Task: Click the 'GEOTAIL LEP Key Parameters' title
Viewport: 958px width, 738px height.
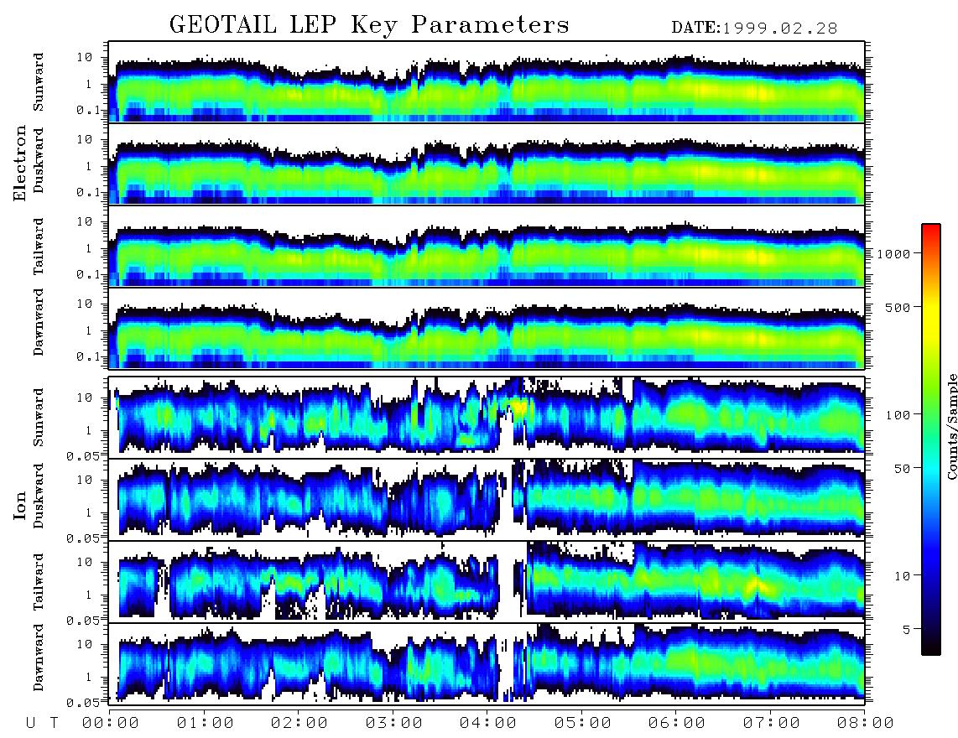Action: click(369, 25)
